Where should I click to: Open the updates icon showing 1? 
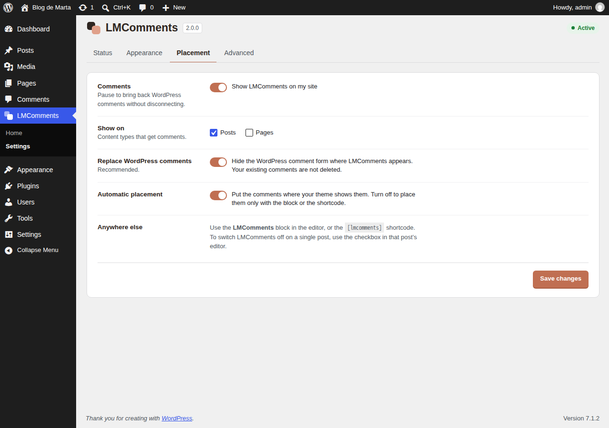coord(83,8)
